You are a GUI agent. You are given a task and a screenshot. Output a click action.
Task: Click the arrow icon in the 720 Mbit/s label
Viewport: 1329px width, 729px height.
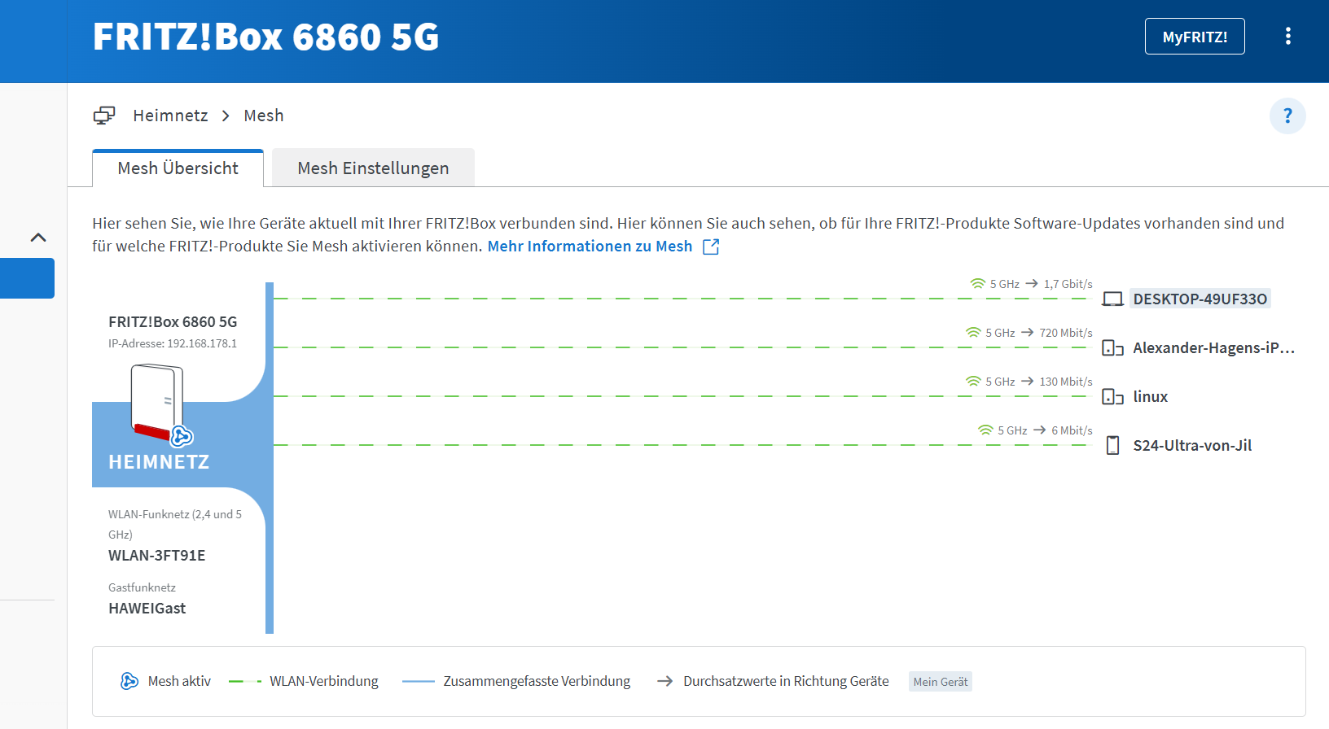click(1028, 332)
